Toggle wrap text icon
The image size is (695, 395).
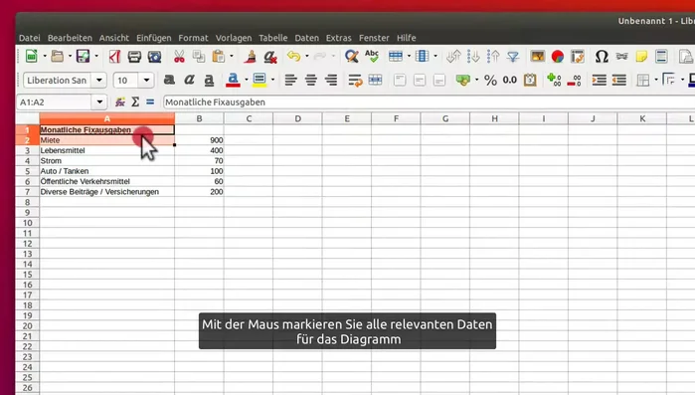tap(355, 81)
